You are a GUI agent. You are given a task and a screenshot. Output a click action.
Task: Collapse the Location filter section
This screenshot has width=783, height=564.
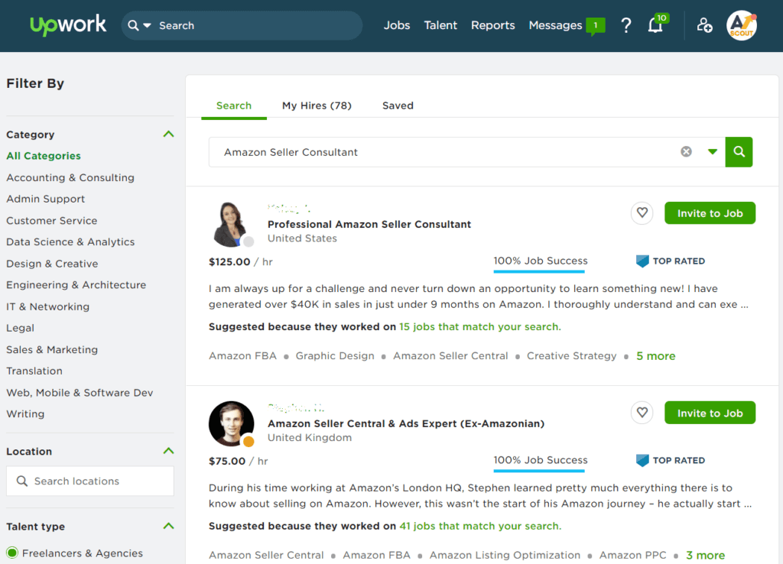pos(169,451)
